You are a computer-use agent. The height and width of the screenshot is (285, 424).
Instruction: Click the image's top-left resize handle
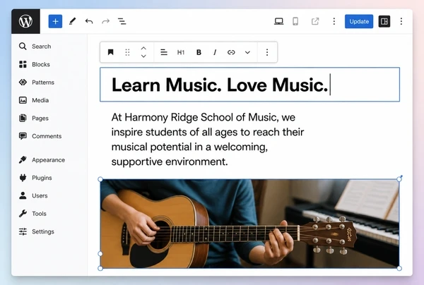pos(100,179)
